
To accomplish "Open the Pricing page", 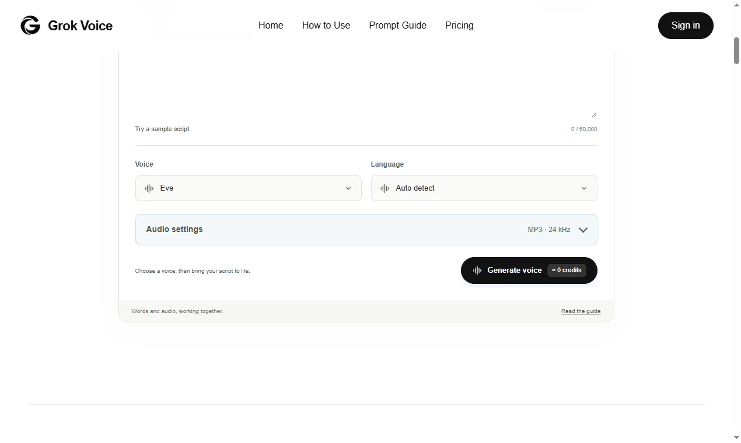I will coord(459,26).
